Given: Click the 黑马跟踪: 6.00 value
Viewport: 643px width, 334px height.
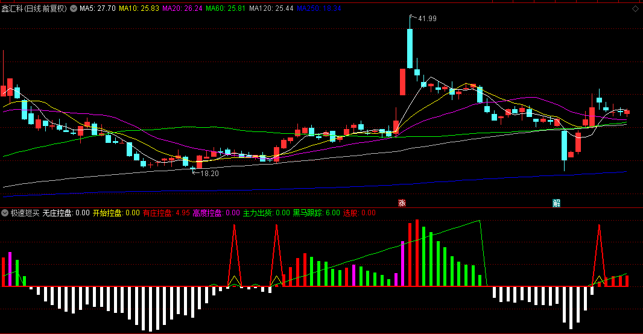Looking at the screenshot, I should pos(317,213).
